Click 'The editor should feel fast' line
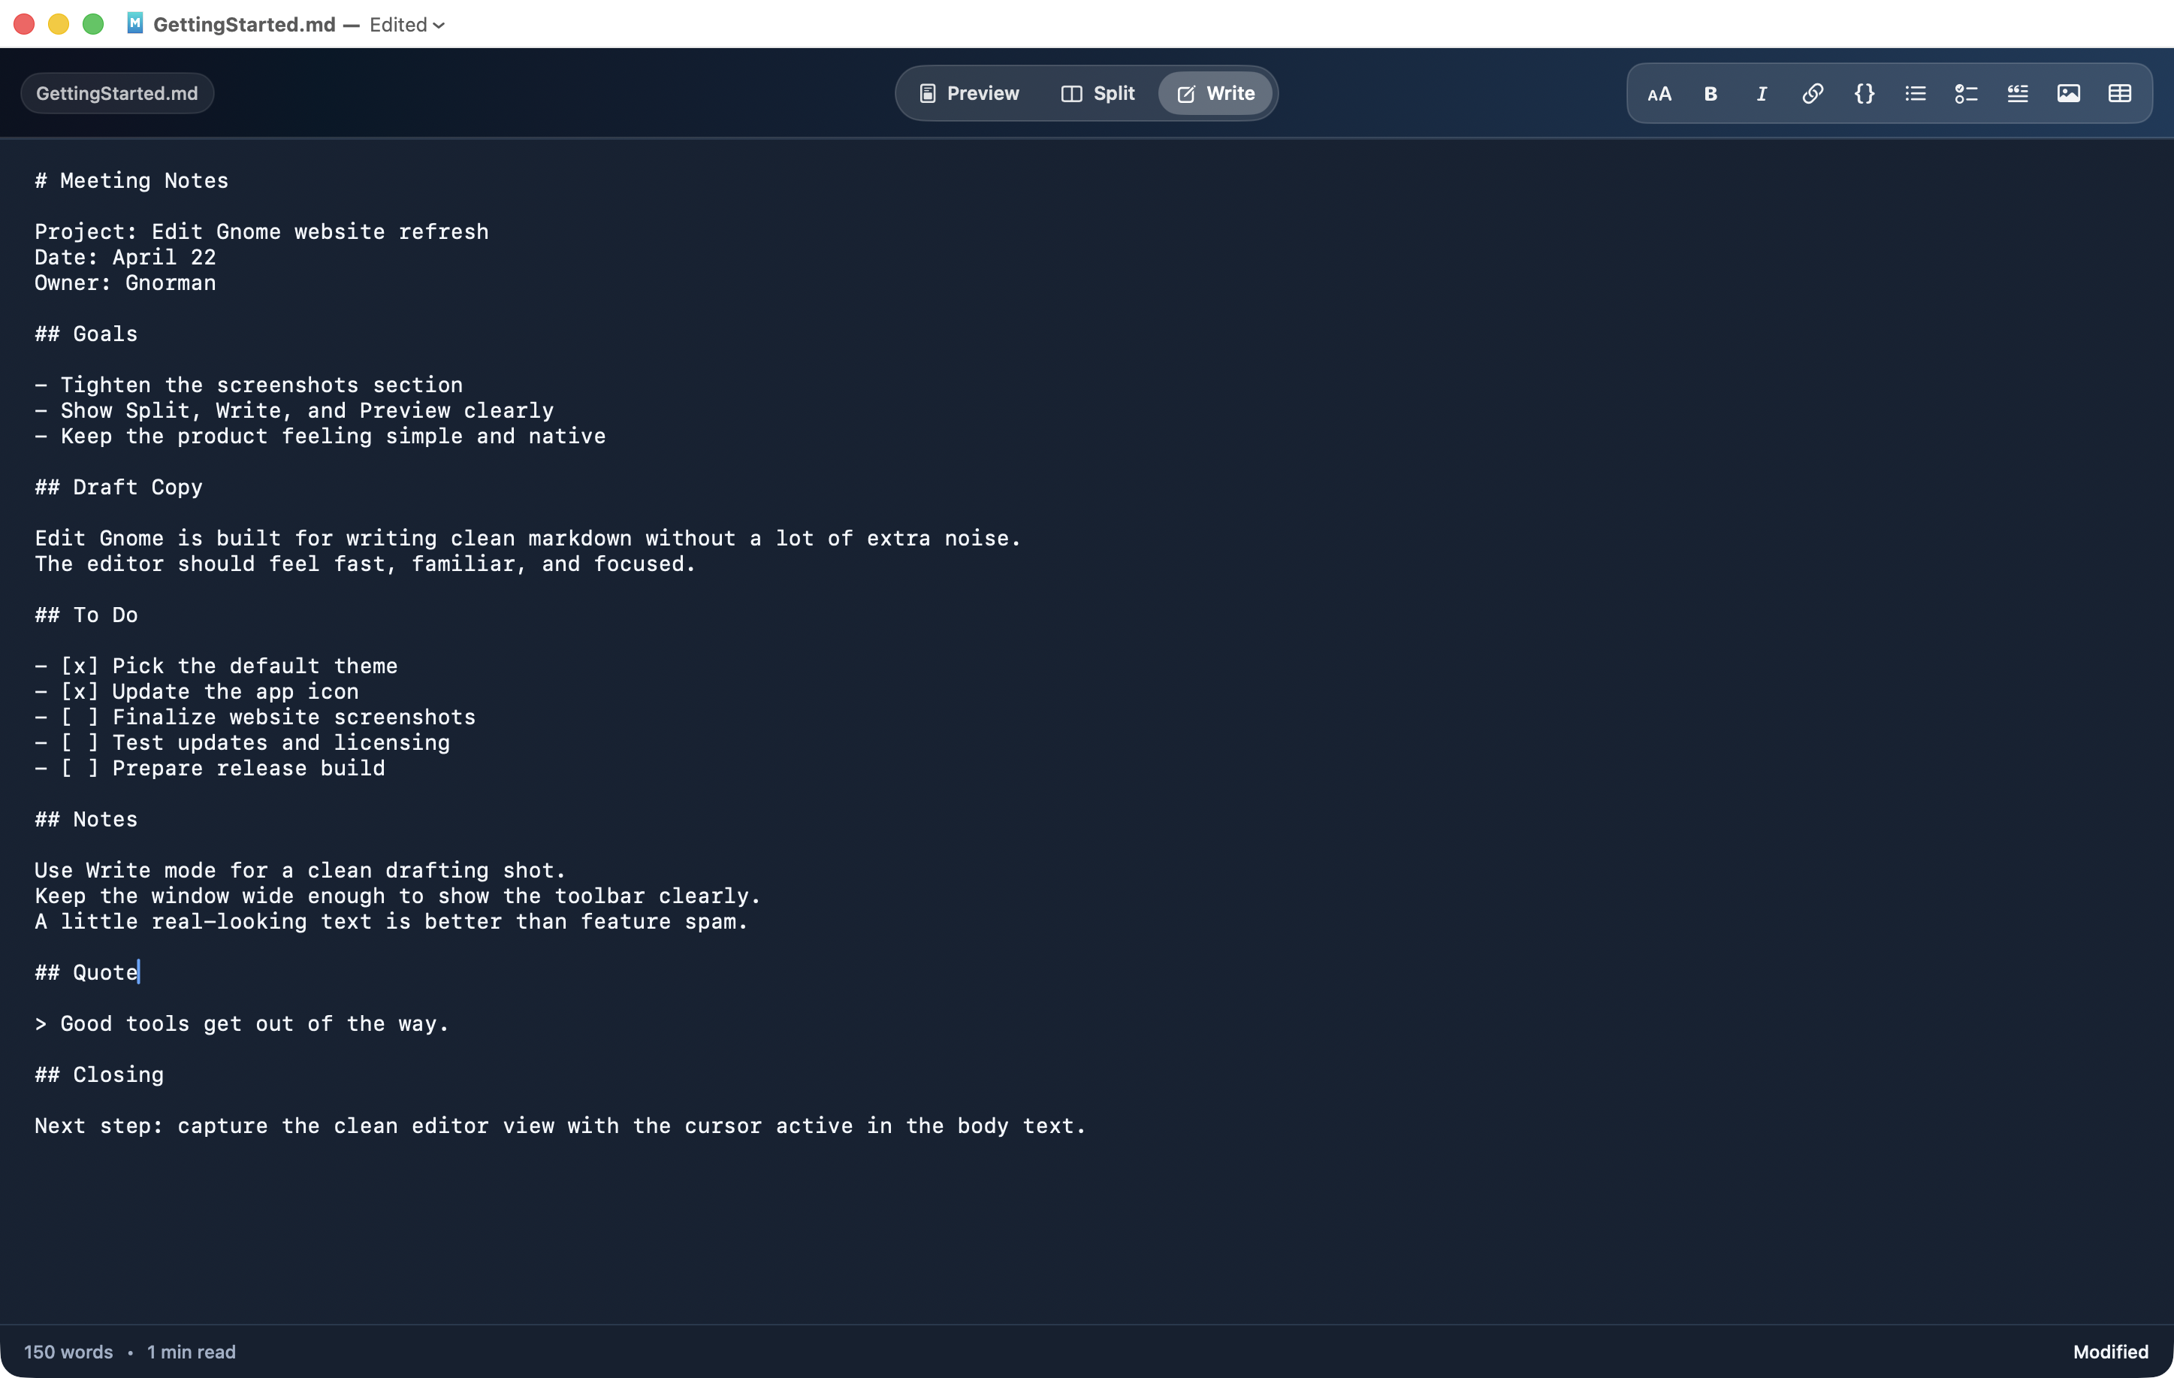This screenshot has height=1378, width=2174. point(366,564)
